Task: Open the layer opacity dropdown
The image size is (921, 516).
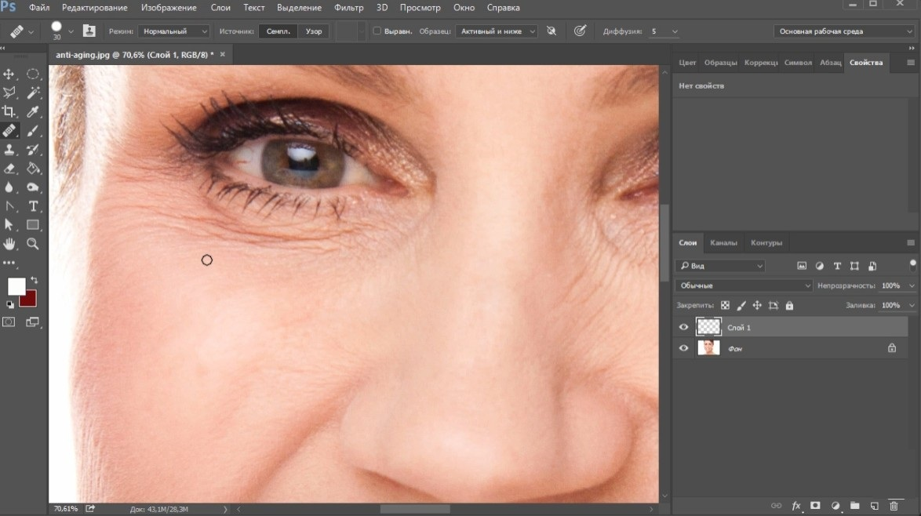Action: pyautogui.click(x=912, y=286)
